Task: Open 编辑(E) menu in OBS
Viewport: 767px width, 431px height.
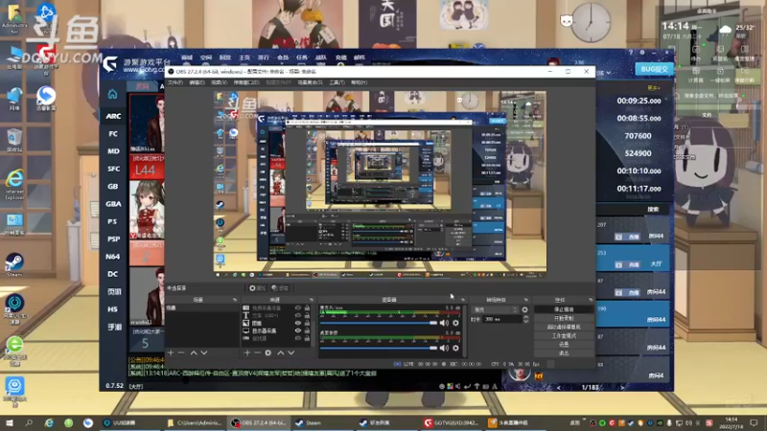Action: click(197, 82)
